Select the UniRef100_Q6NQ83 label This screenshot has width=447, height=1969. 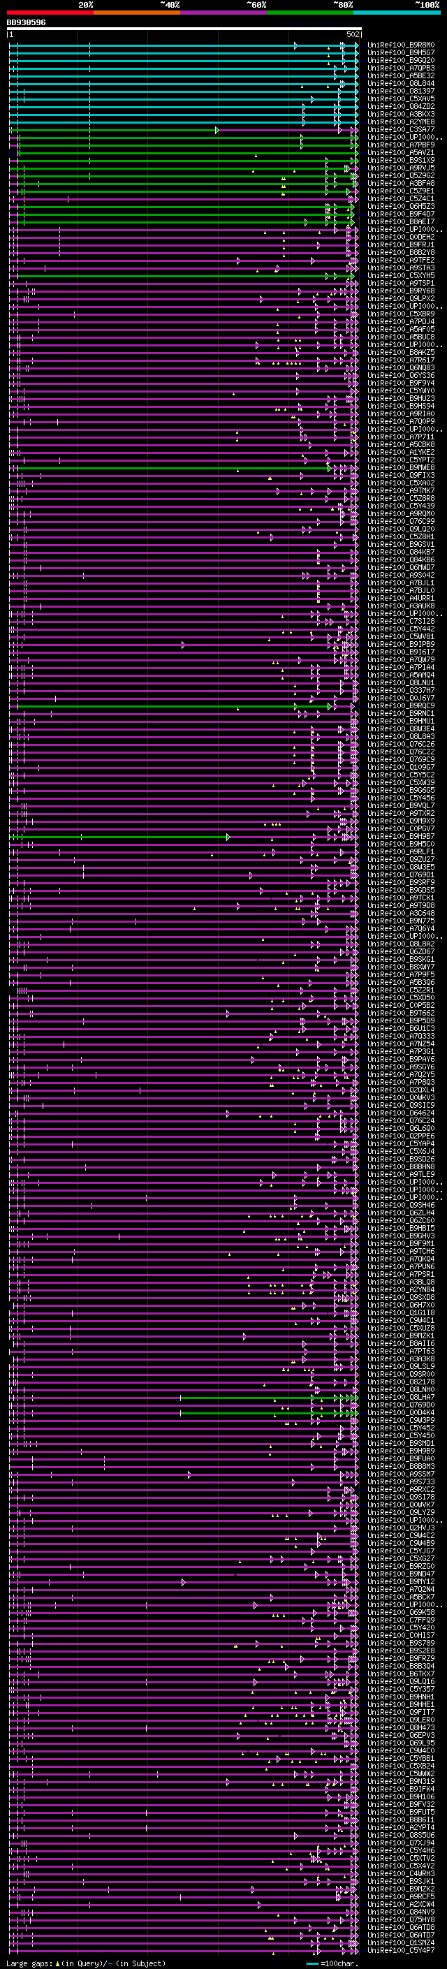tap(401, 367)
